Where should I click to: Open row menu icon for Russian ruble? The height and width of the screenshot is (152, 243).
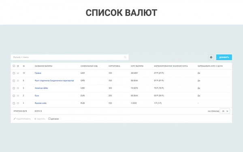(x=18, y=103)
